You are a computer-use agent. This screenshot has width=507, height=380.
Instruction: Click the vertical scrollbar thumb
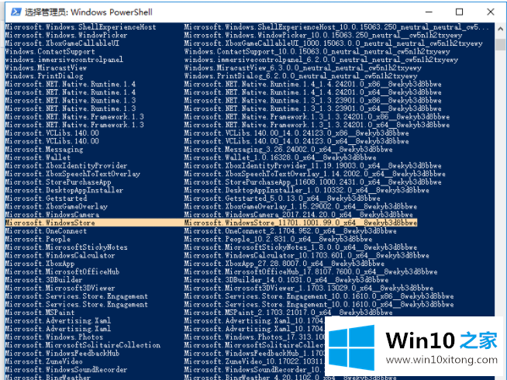click(x=501, y=44)
